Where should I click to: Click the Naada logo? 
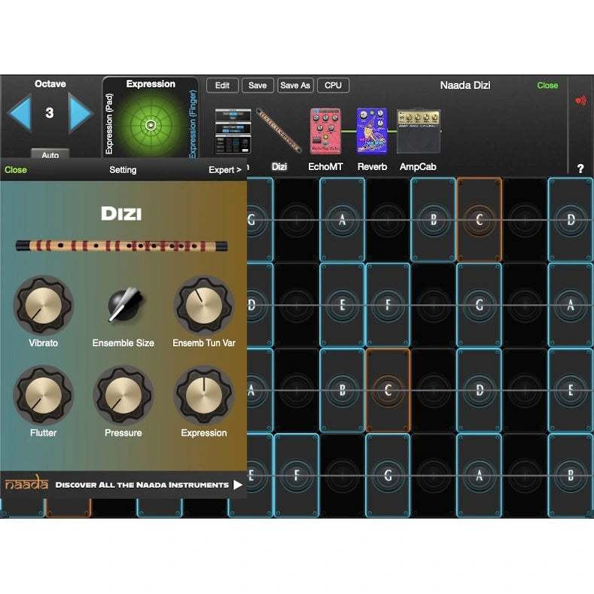point(26,483)
